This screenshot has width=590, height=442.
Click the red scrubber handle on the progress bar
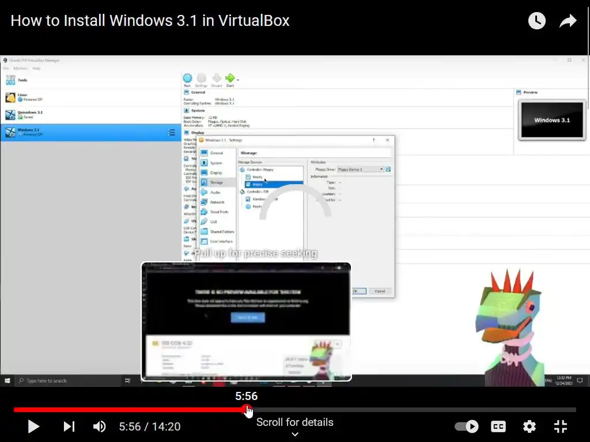pos(247,410)
